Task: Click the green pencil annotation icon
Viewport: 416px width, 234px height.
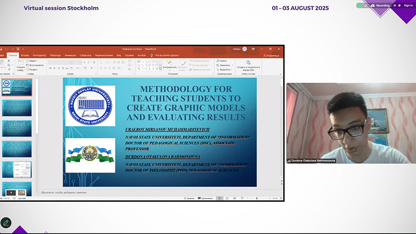Action: coord(6,222)
